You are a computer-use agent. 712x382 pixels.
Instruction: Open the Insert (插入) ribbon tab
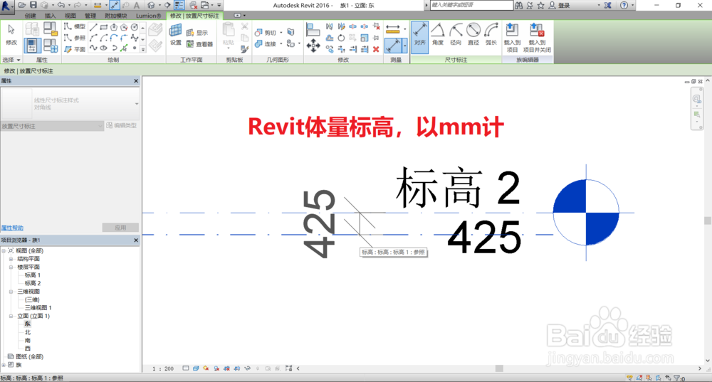point(50,16)
